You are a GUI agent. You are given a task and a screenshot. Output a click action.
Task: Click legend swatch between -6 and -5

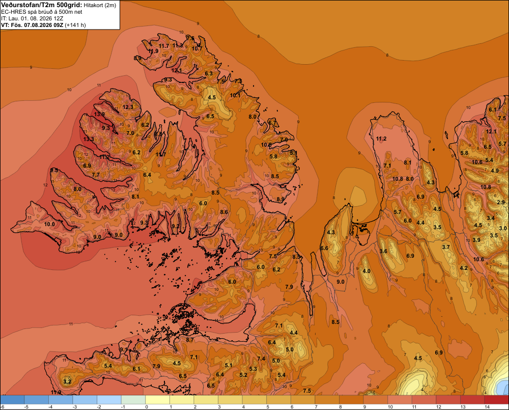(x=12, y=400)
